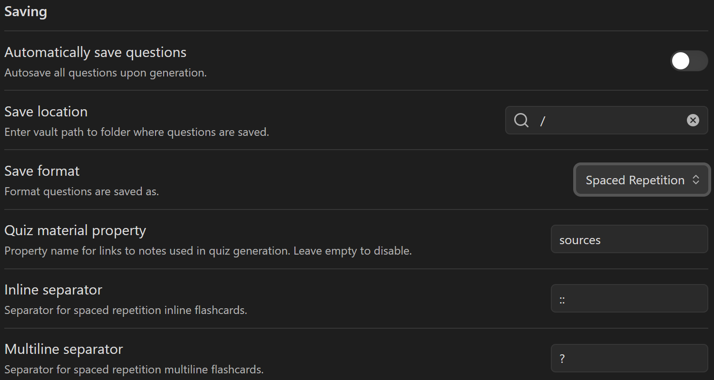This screenshot has height=380, width=714.
Task: Click the Quiz material property setting label
Action: click(x=75, y=230)
